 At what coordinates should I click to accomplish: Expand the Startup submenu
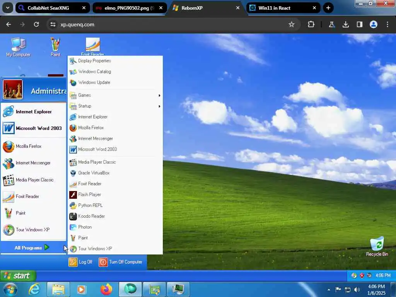[115, 106]
